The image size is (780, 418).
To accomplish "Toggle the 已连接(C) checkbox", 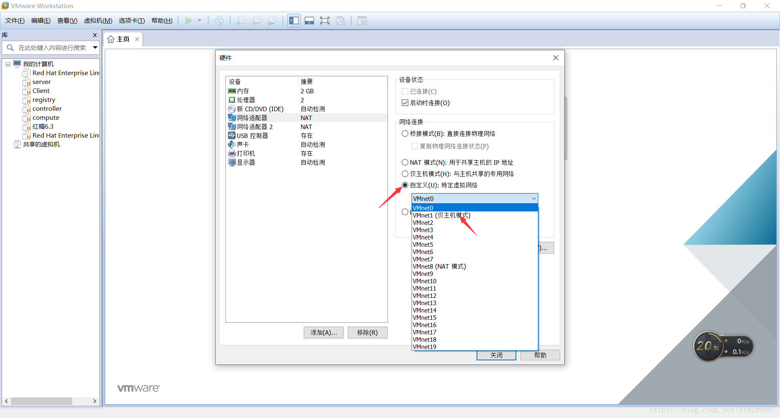I will click(405, 91).
